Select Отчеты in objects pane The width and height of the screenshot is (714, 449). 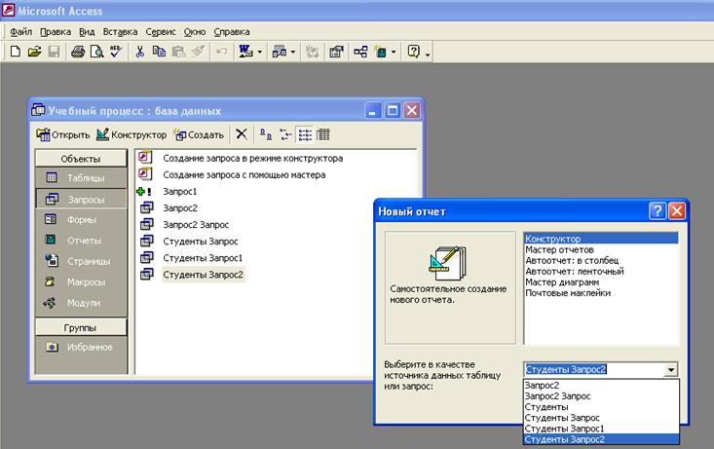pyautogui.click(x=81, y=240)
